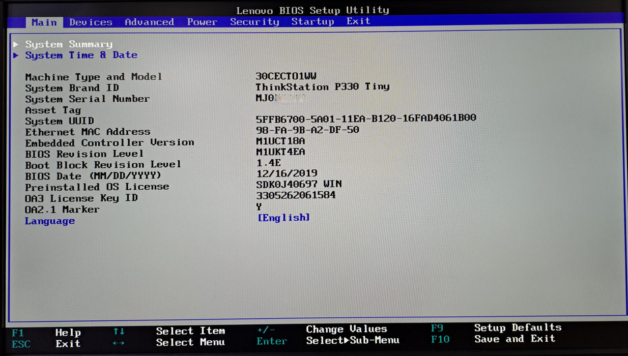628x356 pixels.
Task: Select the key ID 3305262061584
Action: pyautogui.click(x=296, y=195)
